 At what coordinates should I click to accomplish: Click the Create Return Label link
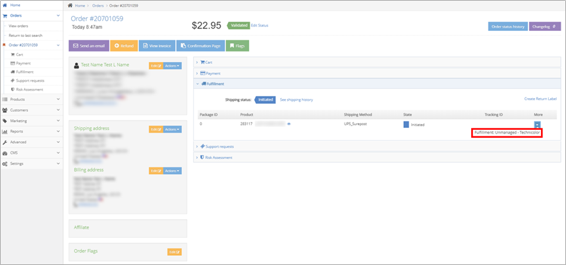[x=540, y=99]
